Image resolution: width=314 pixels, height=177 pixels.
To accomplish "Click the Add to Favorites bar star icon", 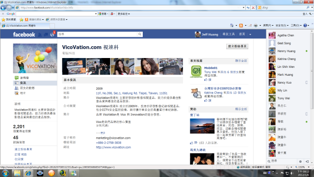I will [22, 20].
